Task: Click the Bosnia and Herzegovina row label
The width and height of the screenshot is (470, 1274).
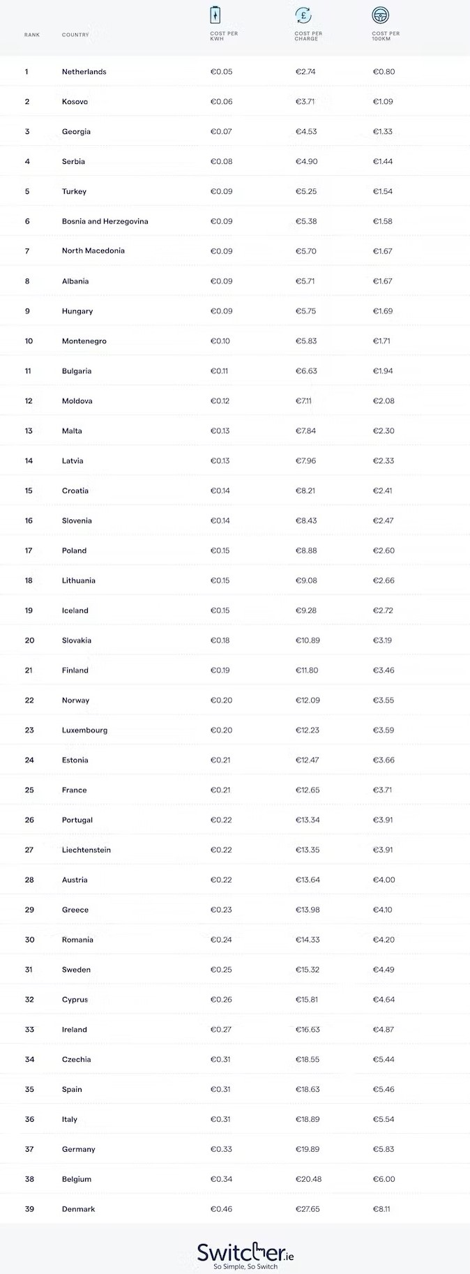Action: click(x=105, y=221)
